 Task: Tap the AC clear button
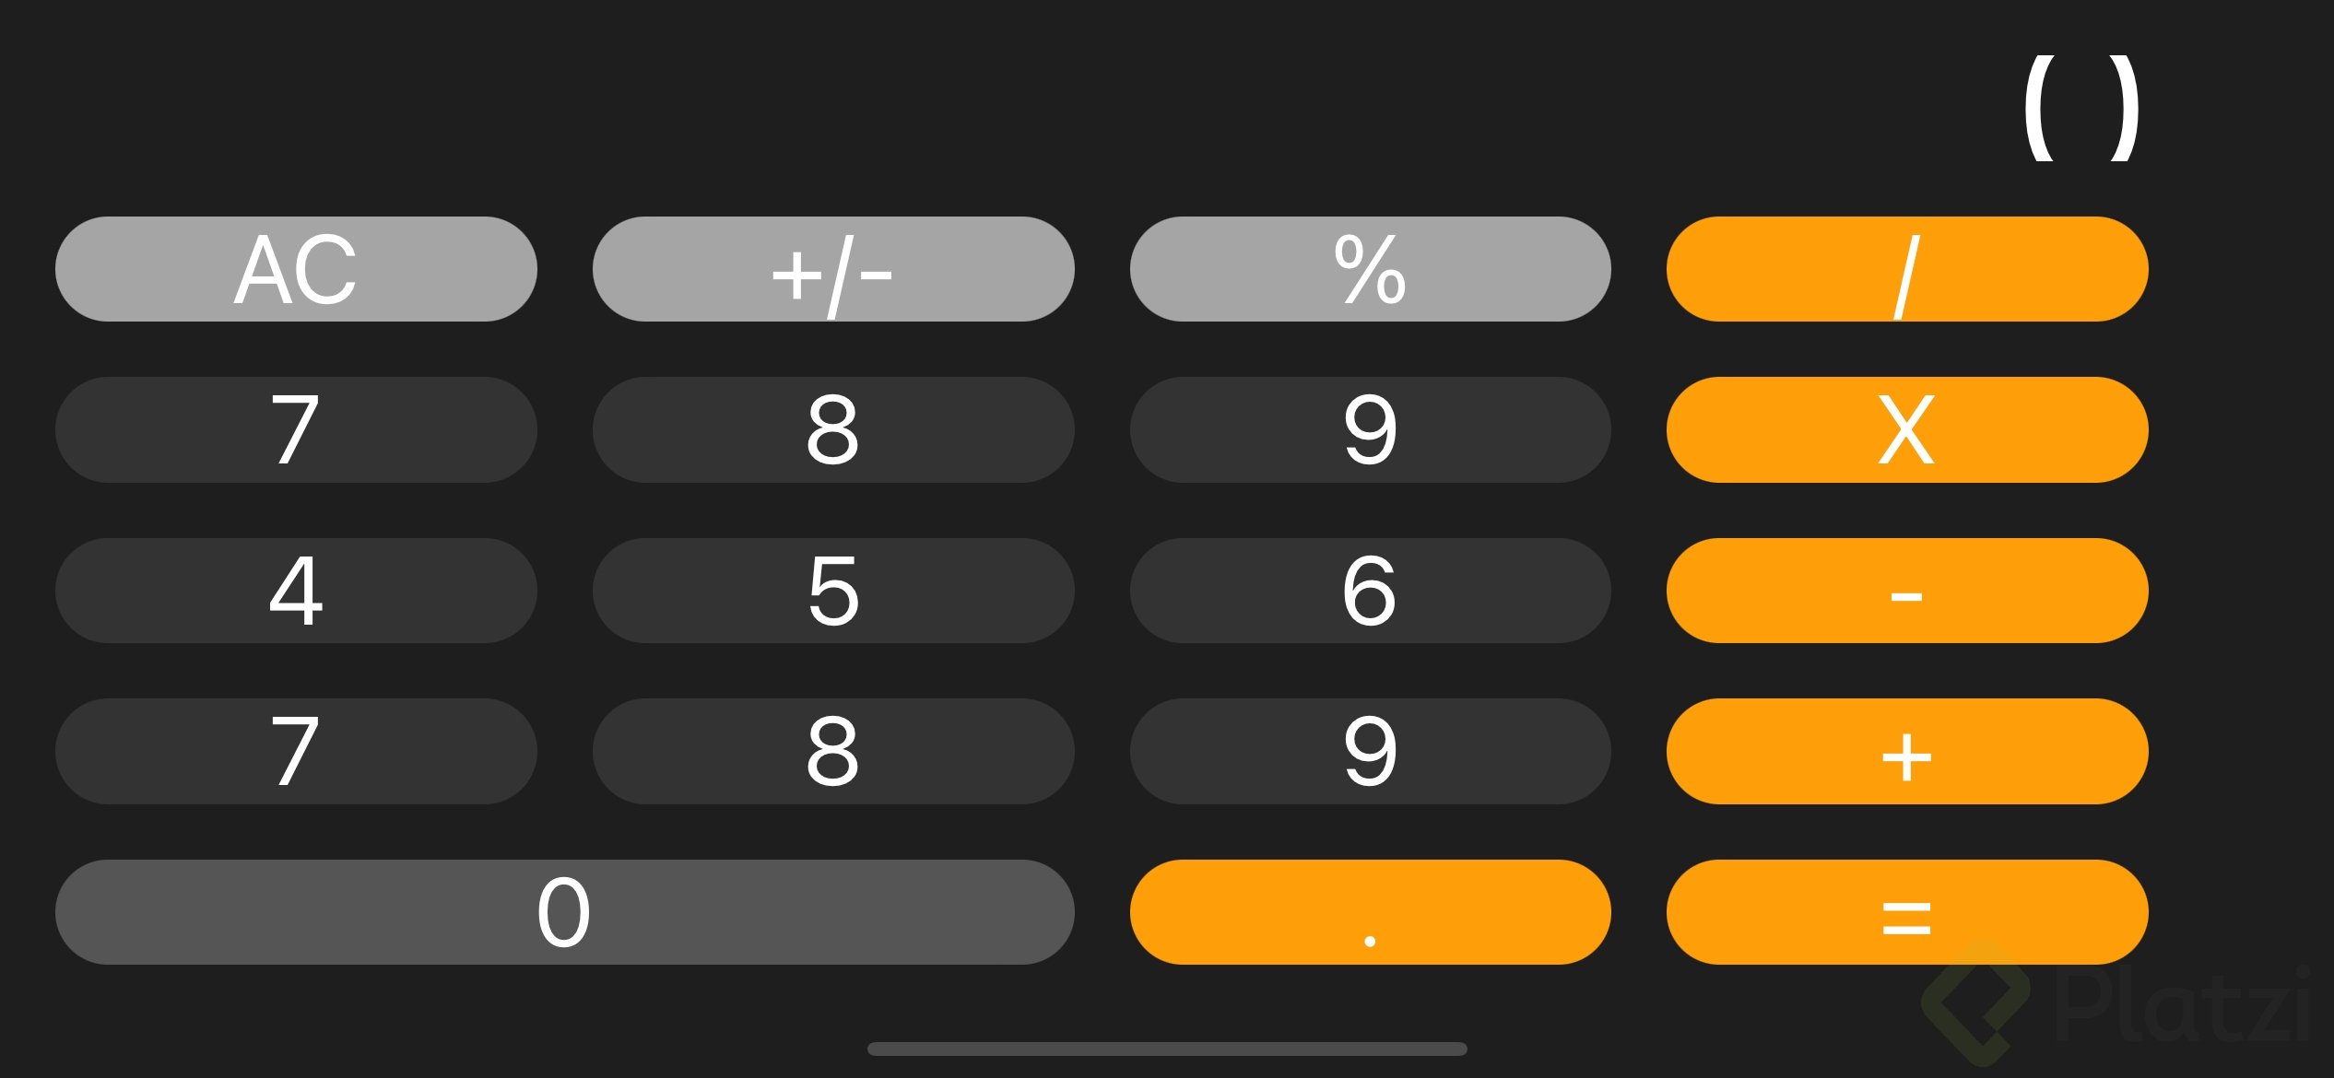(296, 269)
